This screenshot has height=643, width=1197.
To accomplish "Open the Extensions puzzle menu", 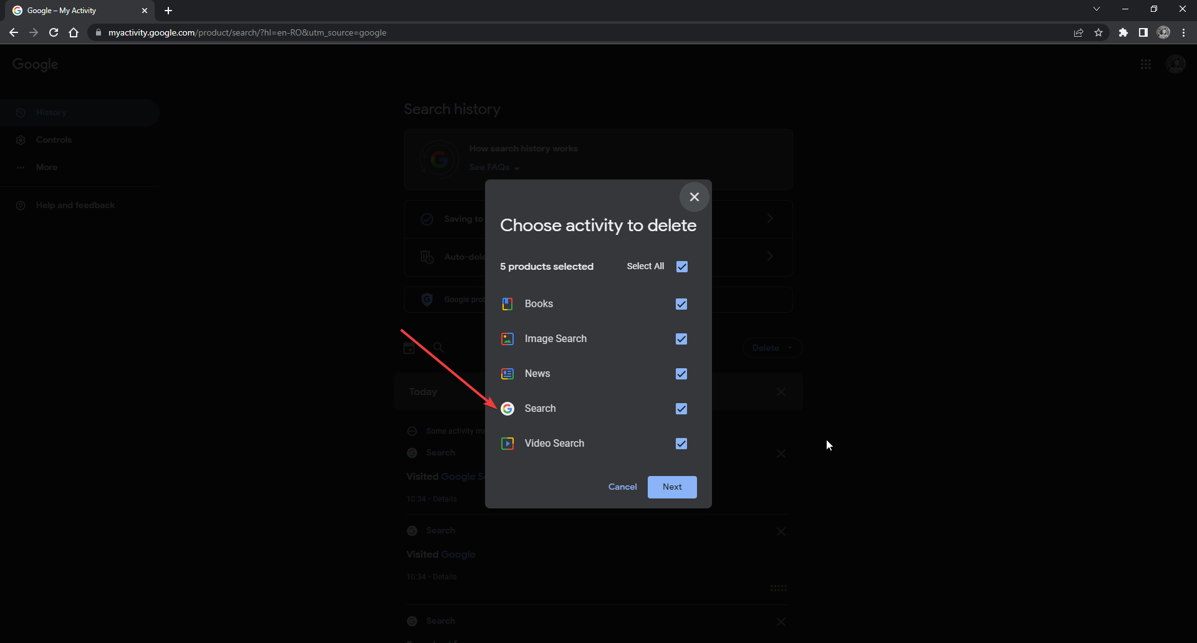I will 1123,32.
